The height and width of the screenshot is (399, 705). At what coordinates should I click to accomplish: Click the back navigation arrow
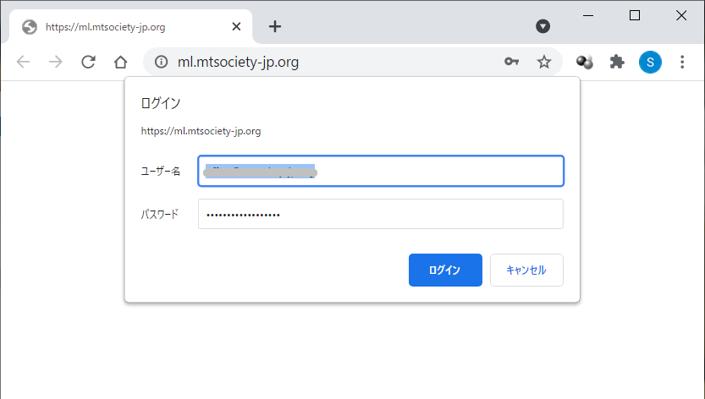pyautogui.click(x=24, y=62)
